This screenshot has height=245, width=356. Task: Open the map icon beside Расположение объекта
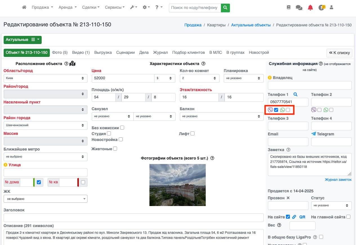click(73, 64)
